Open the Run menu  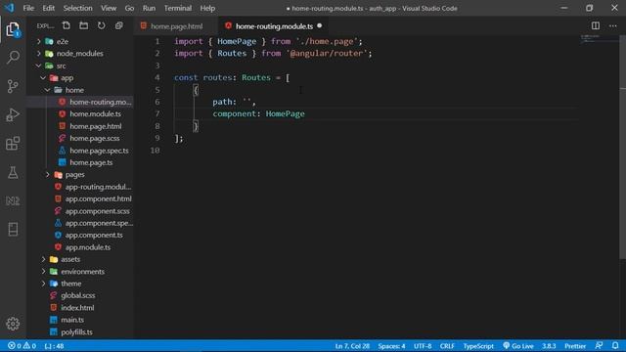click(149, 8)
